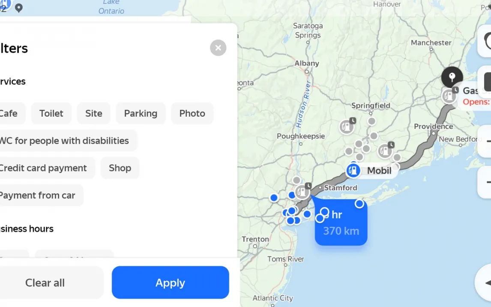The height and width of the screenshot is (307, 491).
Task: Select the black destination pin on map
Action: (x=452, y=78)
